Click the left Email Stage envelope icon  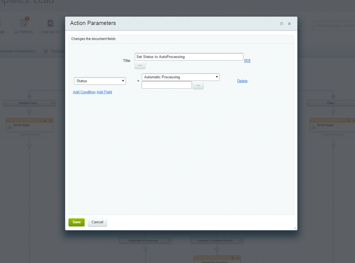click(10, 127)
